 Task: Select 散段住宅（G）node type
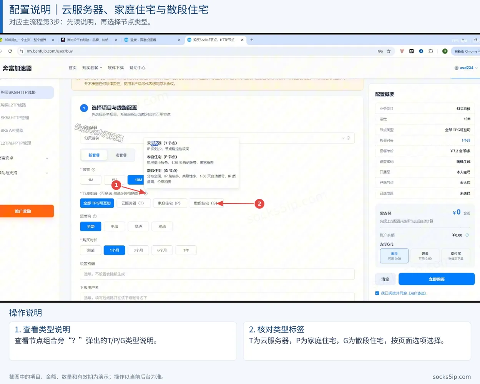[206, 203]
